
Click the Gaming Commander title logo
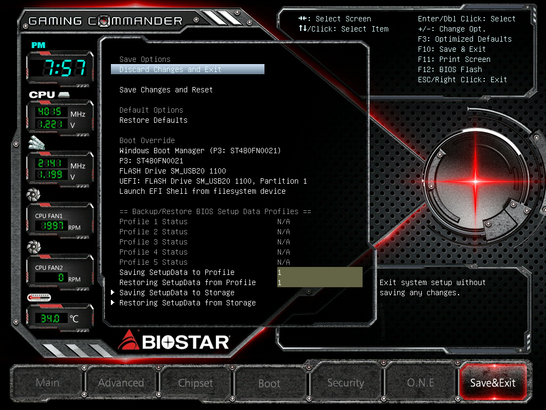(106, 21)
